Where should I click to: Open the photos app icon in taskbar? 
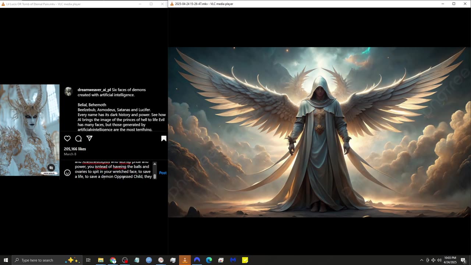click(x=173, y=260)
